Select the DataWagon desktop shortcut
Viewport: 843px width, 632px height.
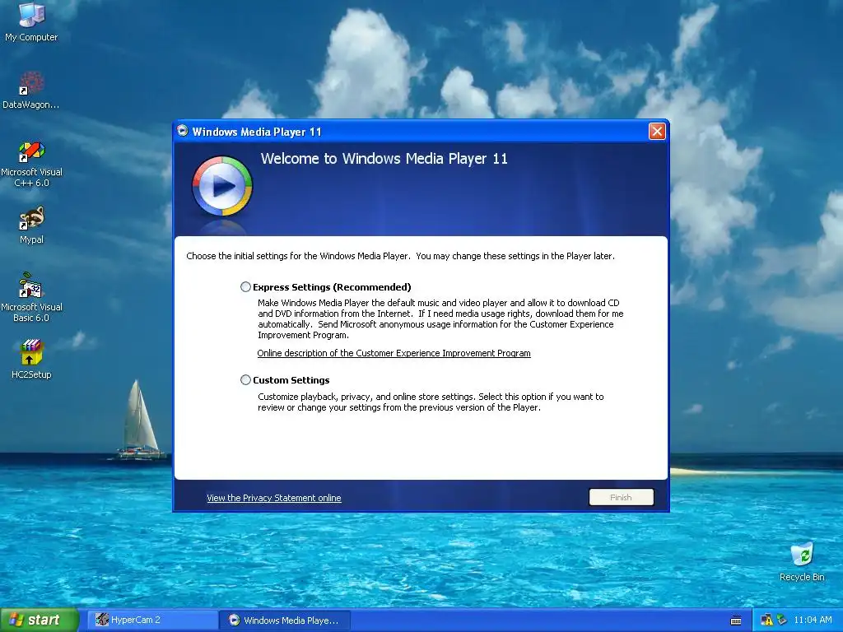pyautogui.click(x=31, y=90)
